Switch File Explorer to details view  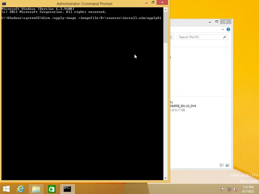tap(222, 165)
